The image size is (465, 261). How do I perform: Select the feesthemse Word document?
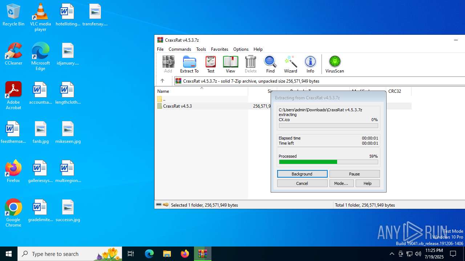point(13,132)
